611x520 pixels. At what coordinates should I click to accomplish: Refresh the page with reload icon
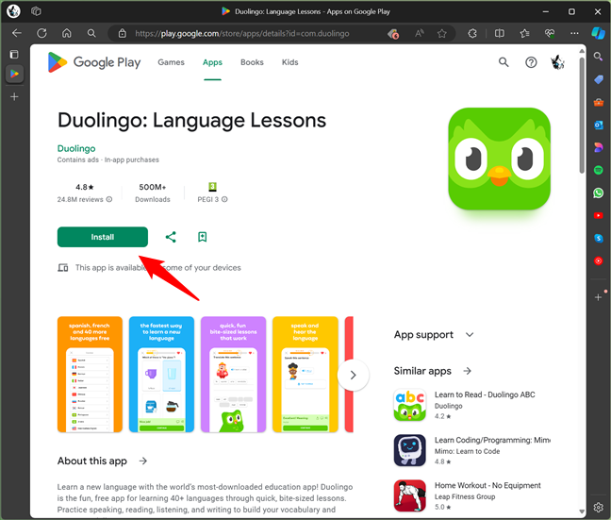41,33
